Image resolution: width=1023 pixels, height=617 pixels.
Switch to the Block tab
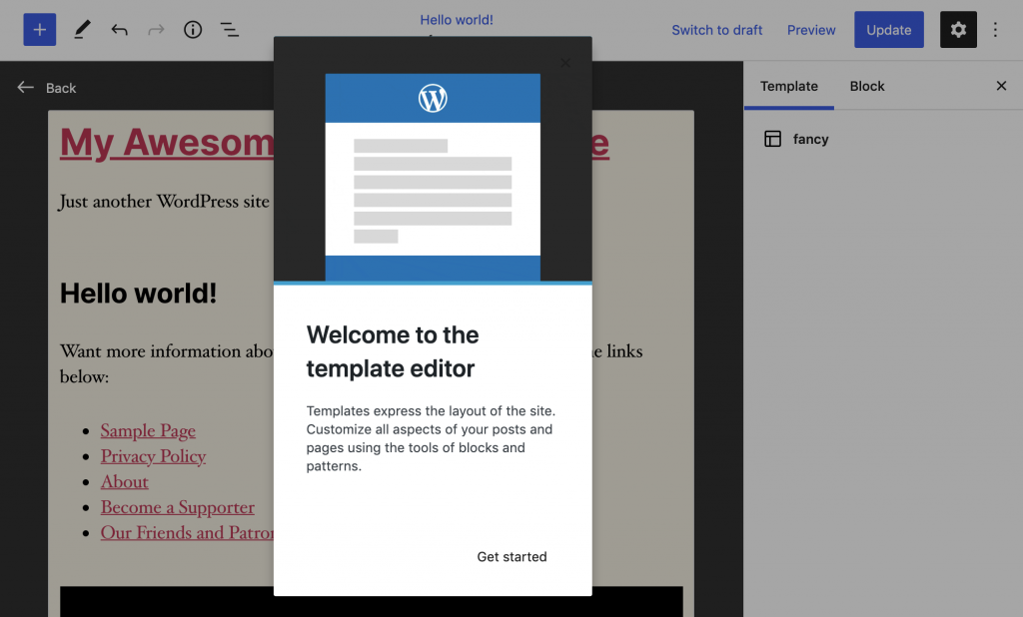[x=867, y=86]
